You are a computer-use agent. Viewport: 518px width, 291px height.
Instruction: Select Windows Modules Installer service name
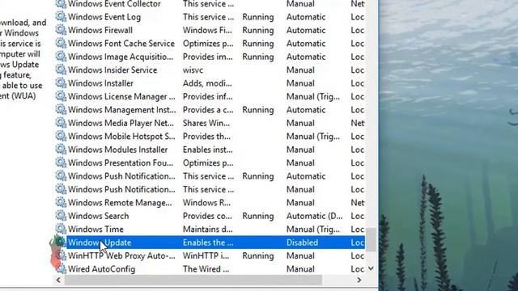(117, 150)
